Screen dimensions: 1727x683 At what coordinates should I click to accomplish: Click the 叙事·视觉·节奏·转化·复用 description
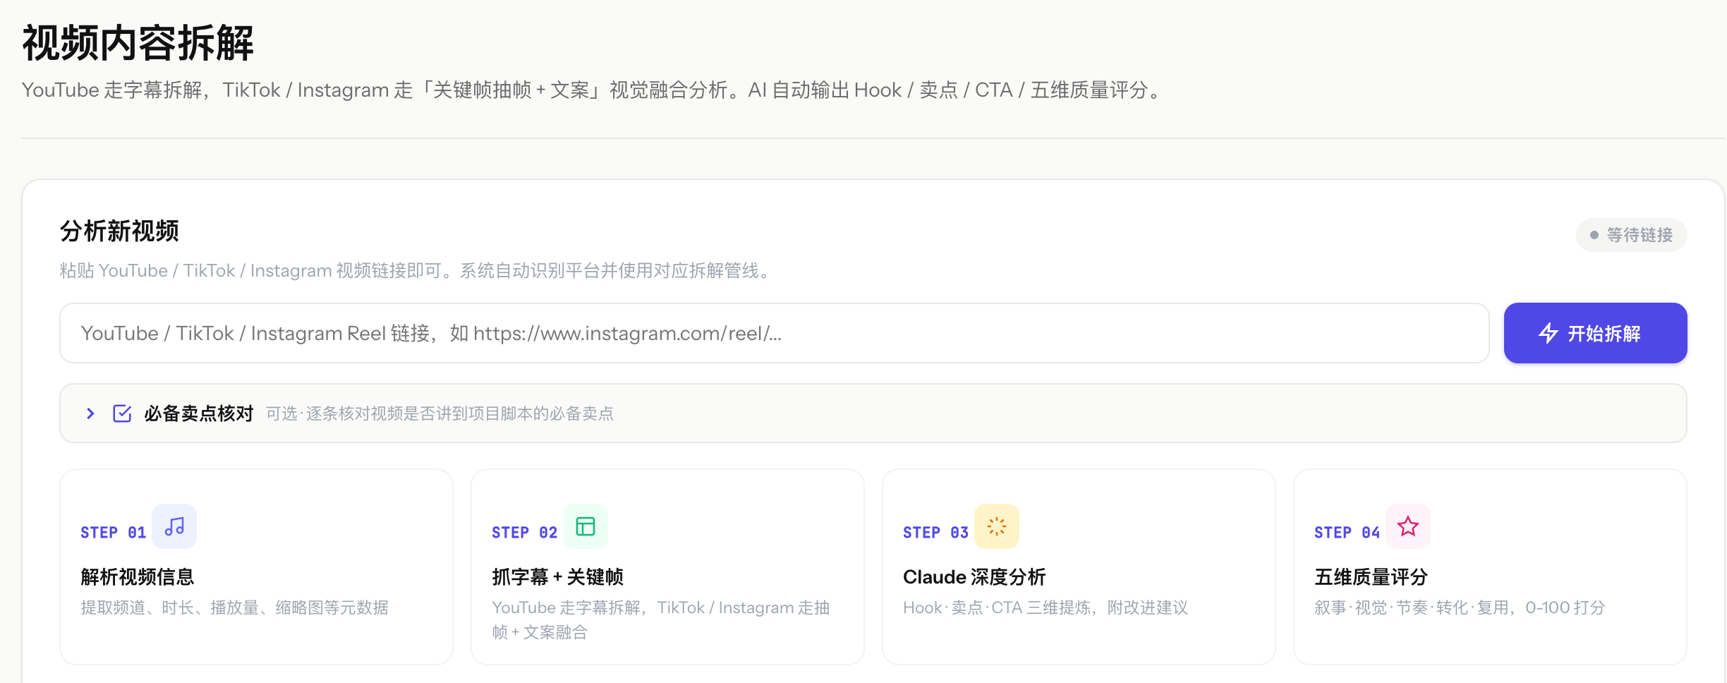coord(1460,608)
